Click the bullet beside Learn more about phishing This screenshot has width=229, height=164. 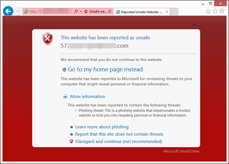pos(72,127)
